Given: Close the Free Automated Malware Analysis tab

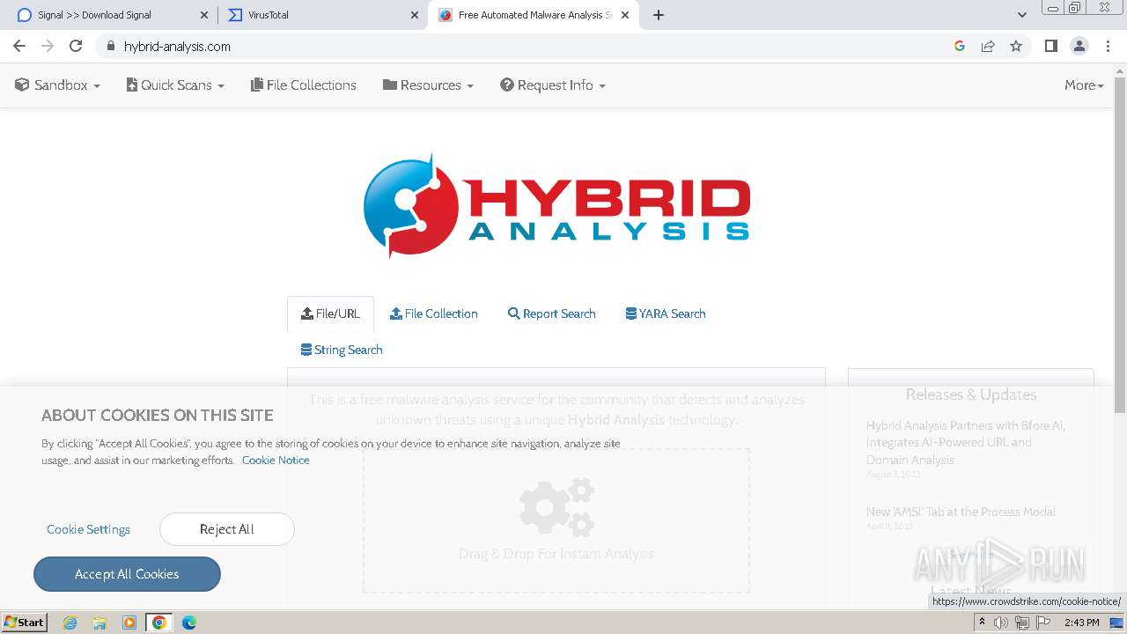Looking at the screenshot, I should (626, 15).
